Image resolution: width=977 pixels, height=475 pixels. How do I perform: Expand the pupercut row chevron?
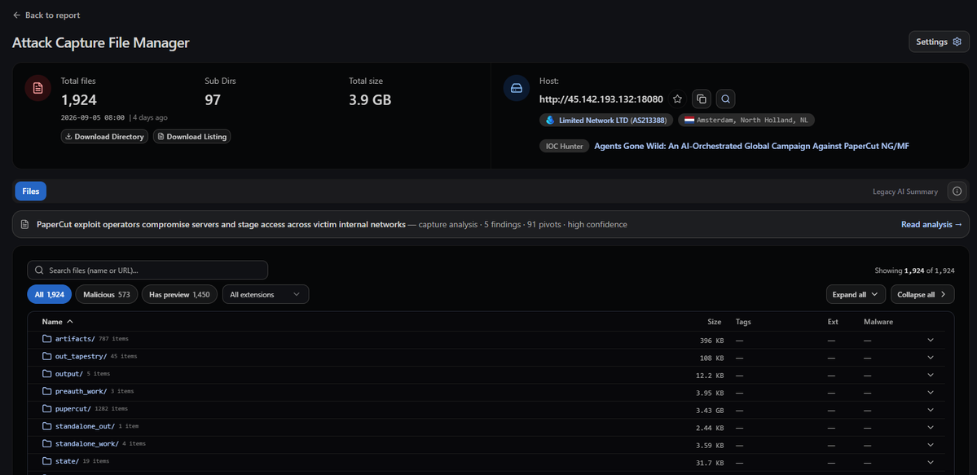pos(931,410)
